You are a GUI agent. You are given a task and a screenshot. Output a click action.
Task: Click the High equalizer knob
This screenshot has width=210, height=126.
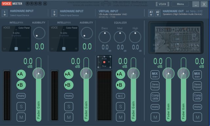pos(135,37)
